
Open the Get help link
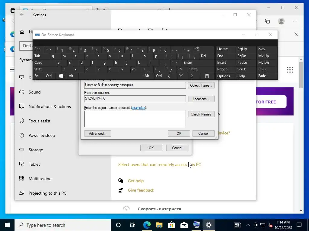[x=136, y=181]
